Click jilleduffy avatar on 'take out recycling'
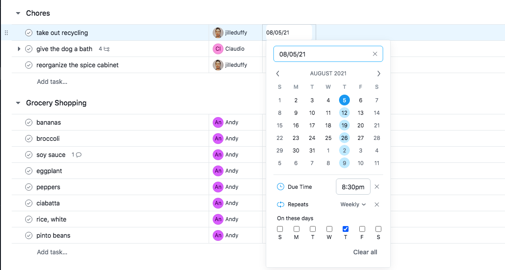The width and height of the screenshot is (505, 270). point(218,32)
